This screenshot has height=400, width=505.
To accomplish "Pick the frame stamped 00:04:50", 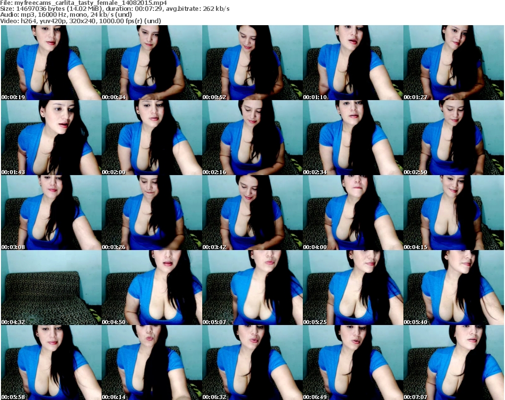I will tap(152, 288).
